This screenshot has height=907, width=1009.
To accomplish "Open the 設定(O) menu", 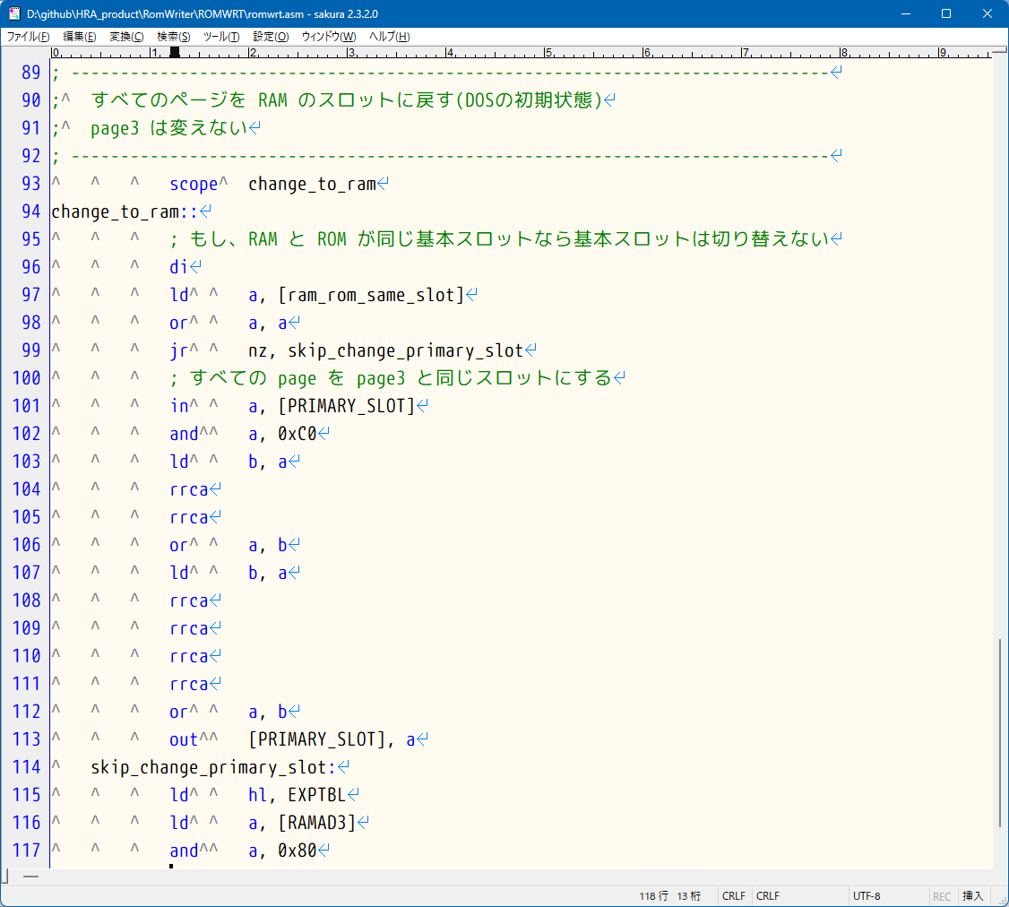I will click(x=271, y=37).
